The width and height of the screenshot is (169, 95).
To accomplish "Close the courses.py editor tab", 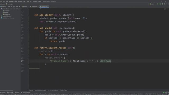I will [48, 7].
